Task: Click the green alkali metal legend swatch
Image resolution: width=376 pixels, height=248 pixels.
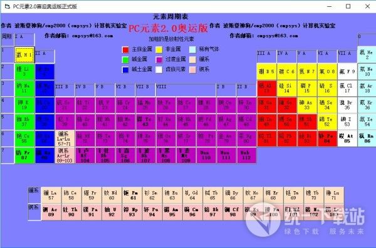Action: [125, 59]
